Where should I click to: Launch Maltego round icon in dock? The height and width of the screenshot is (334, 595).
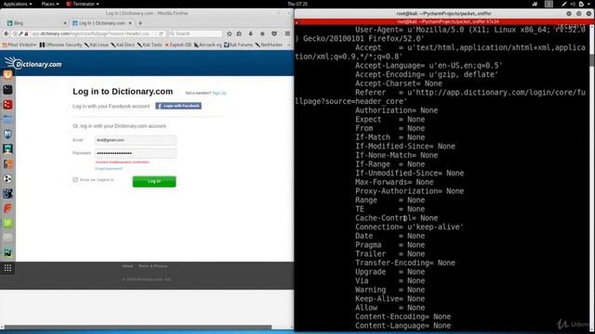[x=7, y=178]
